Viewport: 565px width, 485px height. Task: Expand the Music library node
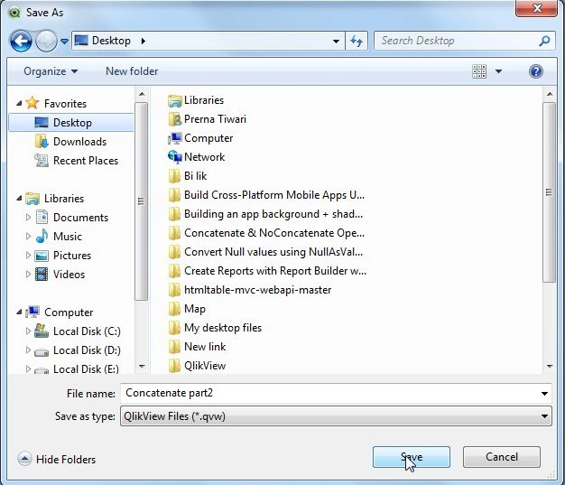pos(28,237)
